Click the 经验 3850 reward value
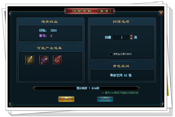This screenshot has height=117, width=175. point(54,30)
